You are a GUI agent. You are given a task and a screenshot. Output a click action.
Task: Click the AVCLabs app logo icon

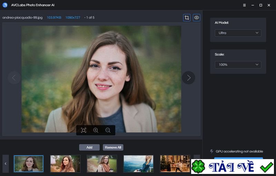[x=5, y=5]
